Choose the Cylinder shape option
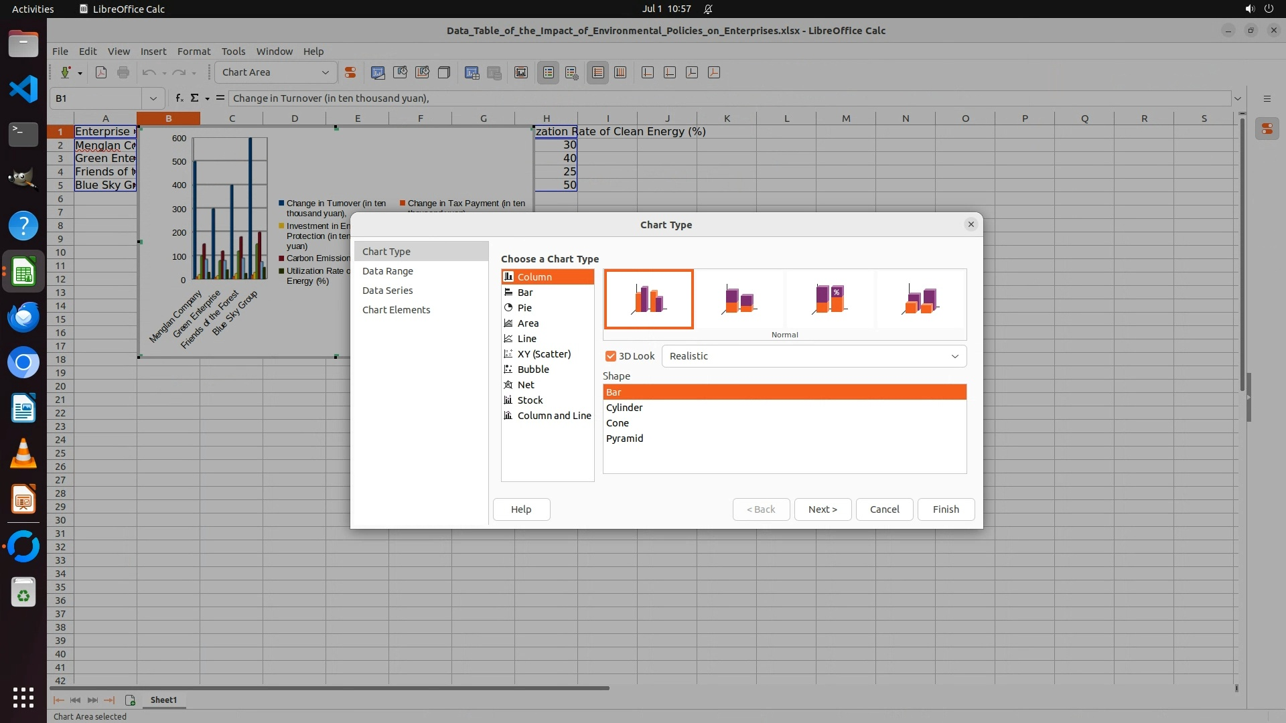Screen dimensions: 1286x723 coord(624,408)
